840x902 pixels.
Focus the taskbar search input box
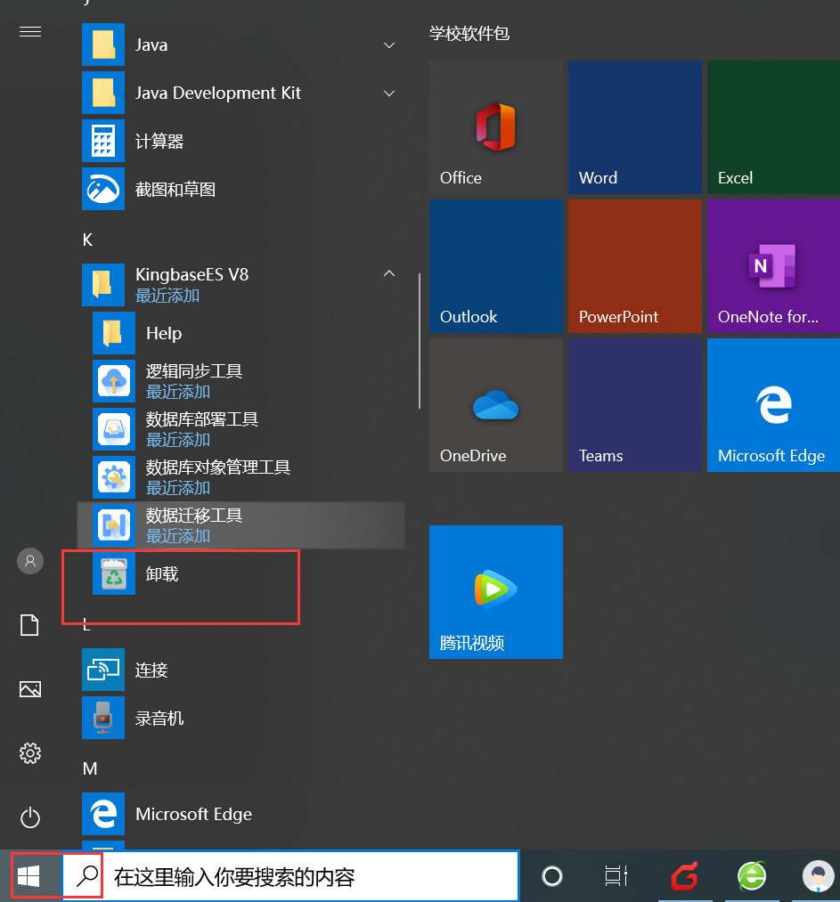290,877
